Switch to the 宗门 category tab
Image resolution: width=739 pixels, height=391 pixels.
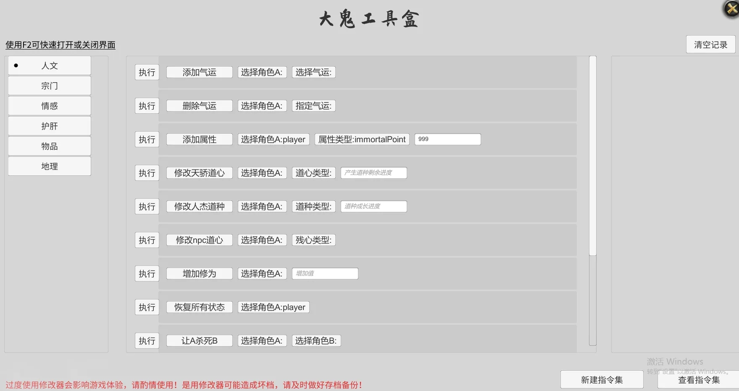point(49,86)
